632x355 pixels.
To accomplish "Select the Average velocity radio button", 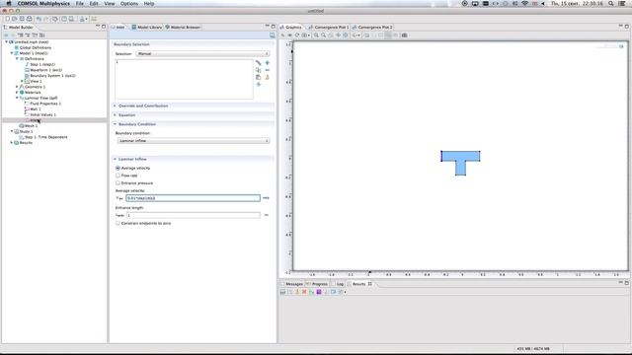I will (x=118, y=168).
